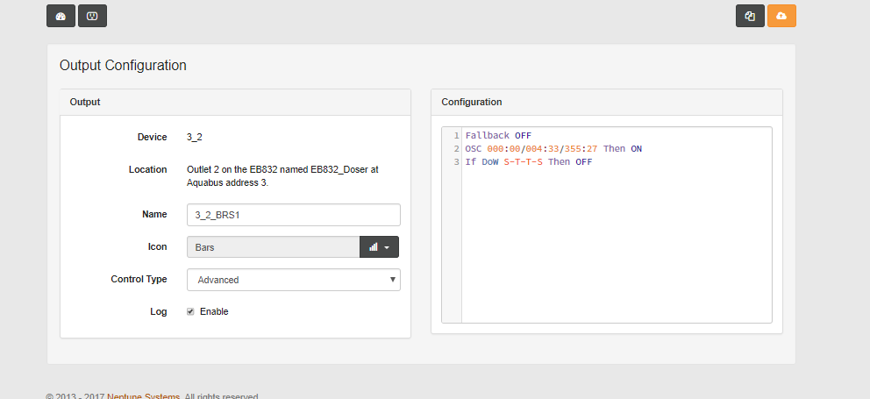Image resolution: width=870 pixels, height=399 pixels.
Task: Click the If DoW line in editor
Action: click(x=528, y=162)
